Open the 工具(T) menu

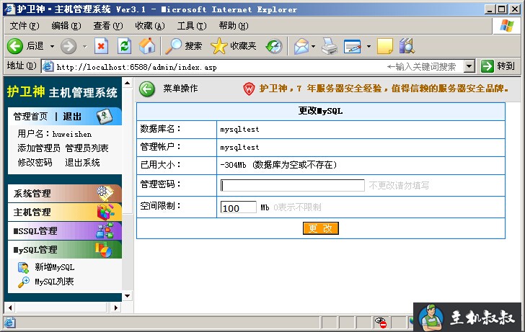pos(192,26)
